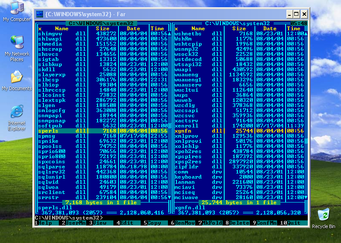341x243 pixels.
Task: Click the Far window title bar icon
Action: click(x=40, y=14)
